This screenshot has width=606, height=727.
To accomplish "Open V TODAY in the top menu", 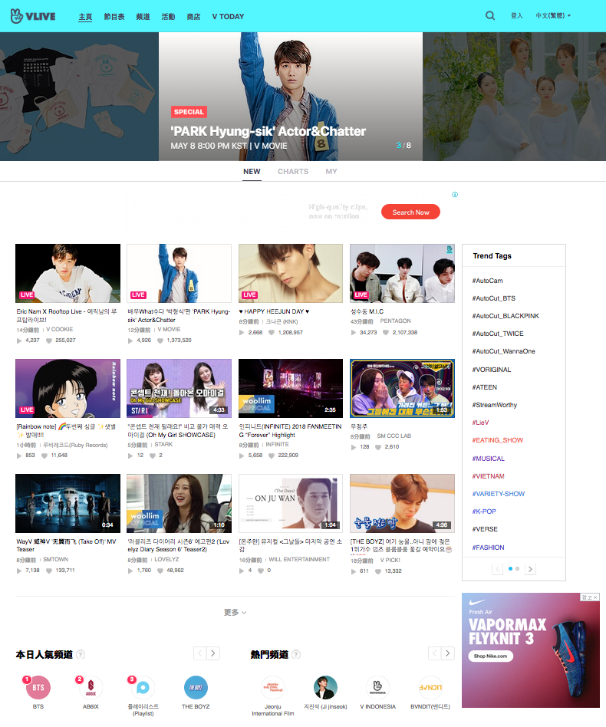I will coord(228,17).
